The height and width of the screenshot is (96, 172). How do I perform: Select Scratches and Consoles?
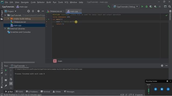tap(20, 32)
